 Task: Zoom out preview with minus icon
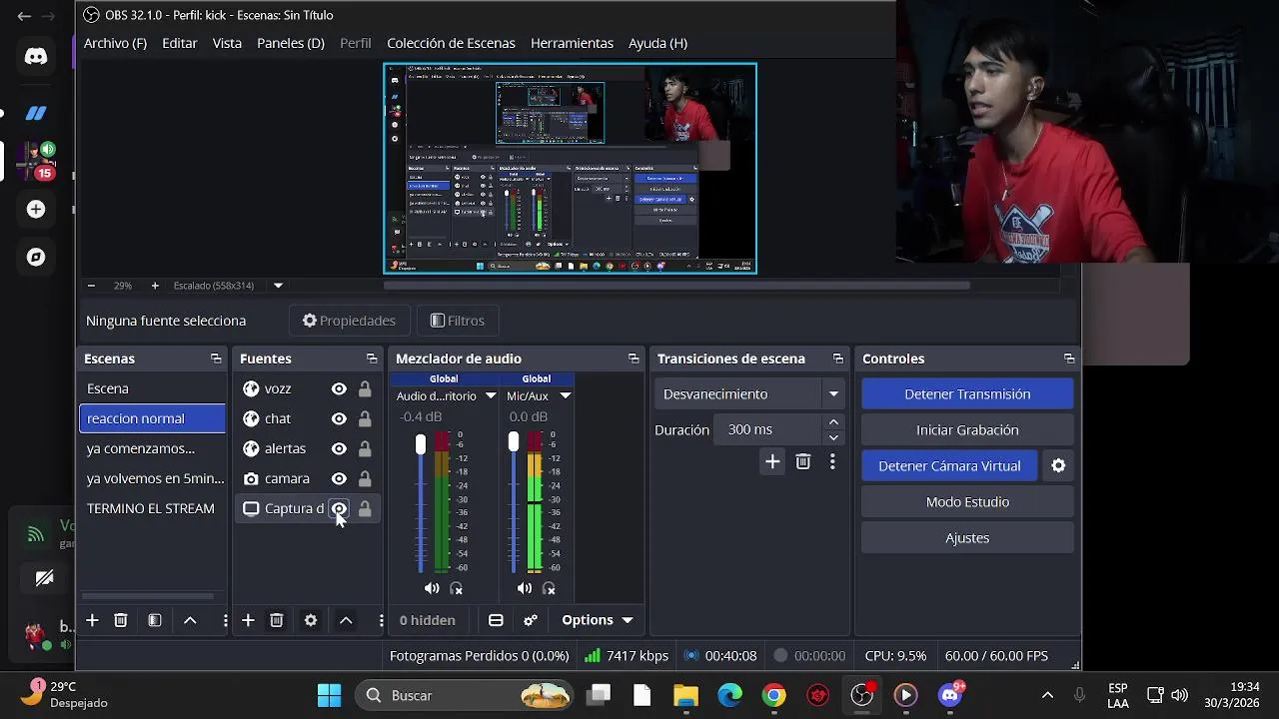(x=91, y=286)
